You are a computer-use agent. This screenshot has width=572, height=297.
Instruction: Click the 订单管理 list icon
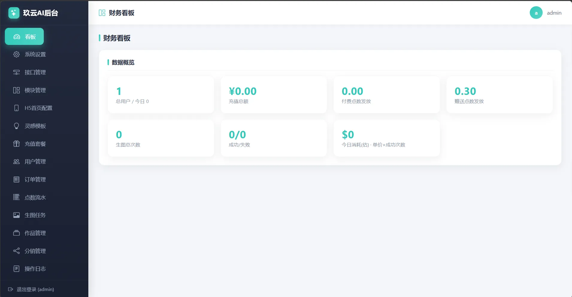tap(16, 179)
